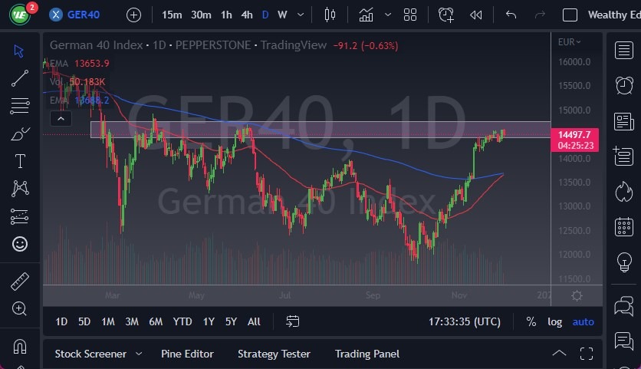Open the Alerts clock icon
Viewport: 641px width, 369px height.
(x=623, y=85)
